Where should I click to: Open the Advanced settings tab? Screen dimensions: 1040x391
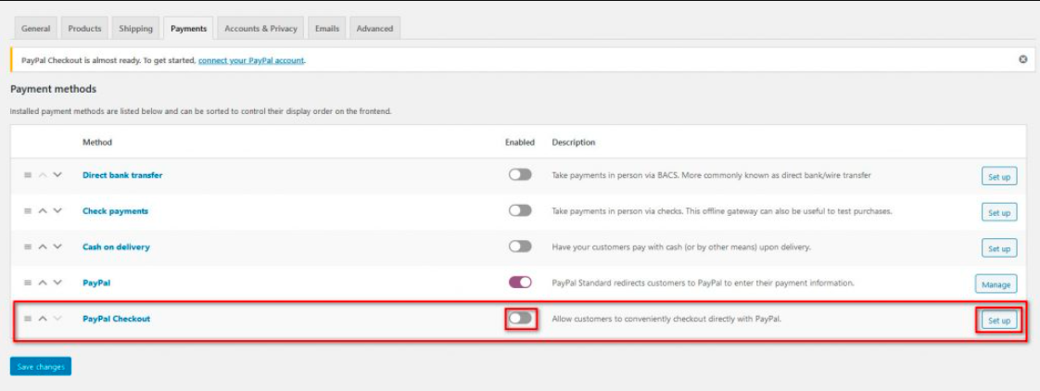click(374, 29)
